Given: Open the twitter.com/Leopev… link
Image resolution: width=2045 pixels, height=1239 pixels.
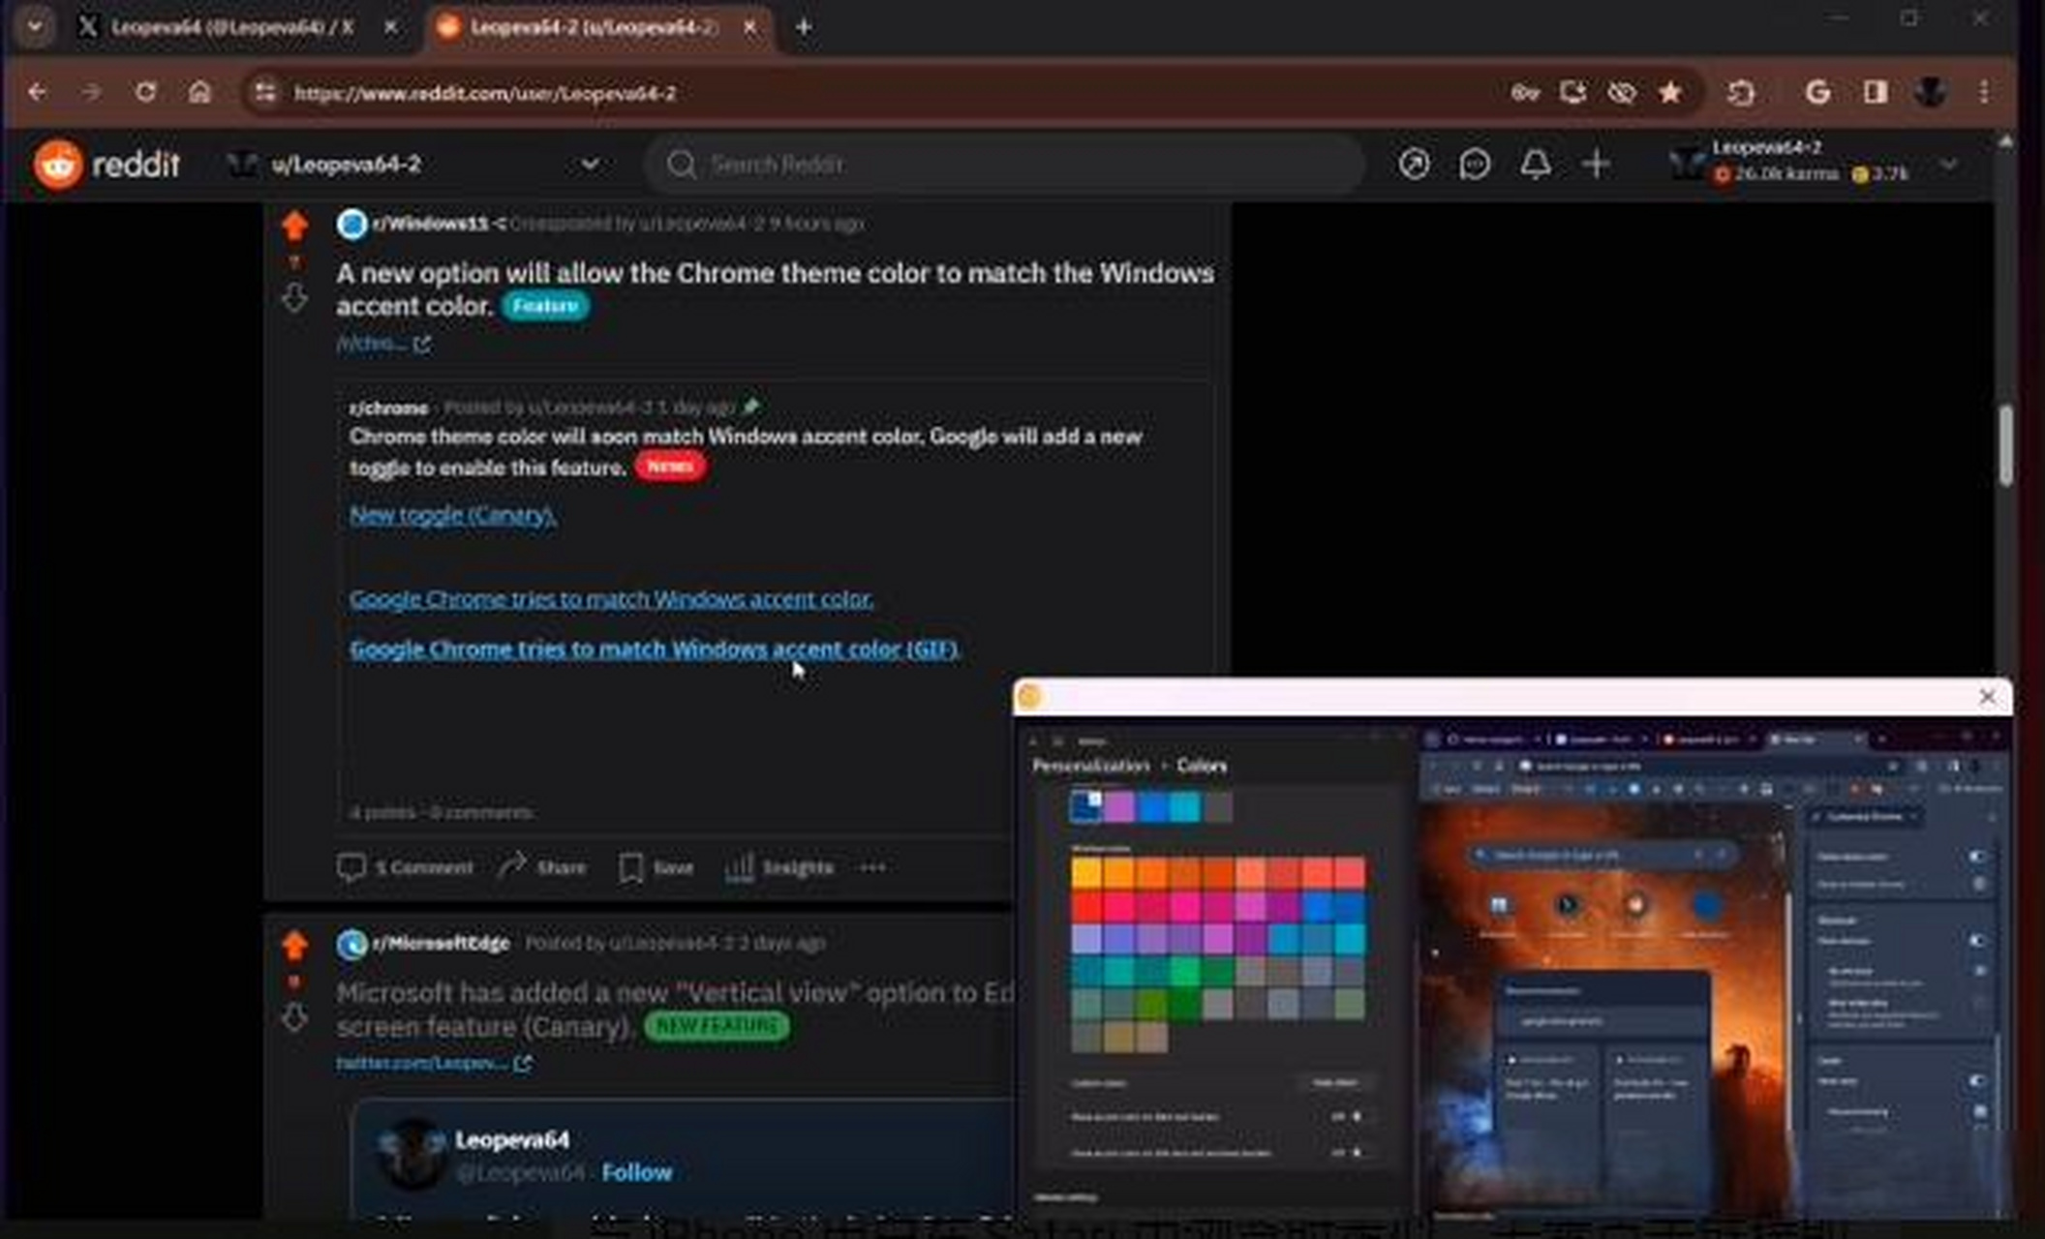Looking at the screenshot, I should coord(433,1063).
